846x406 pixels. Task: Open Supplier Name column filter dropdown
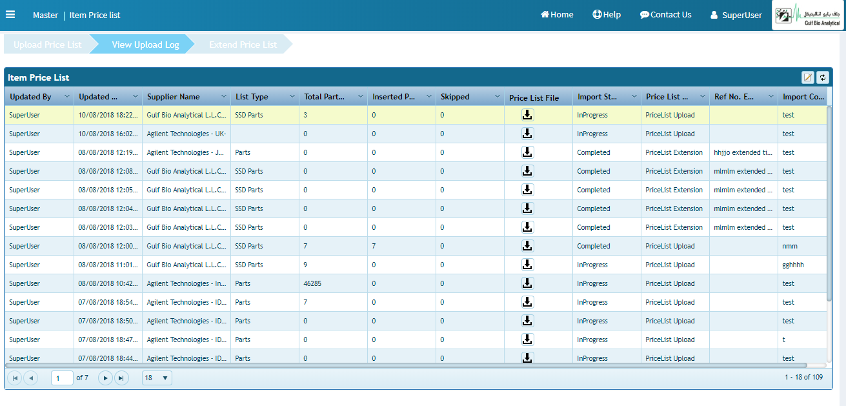click(223, 96)
